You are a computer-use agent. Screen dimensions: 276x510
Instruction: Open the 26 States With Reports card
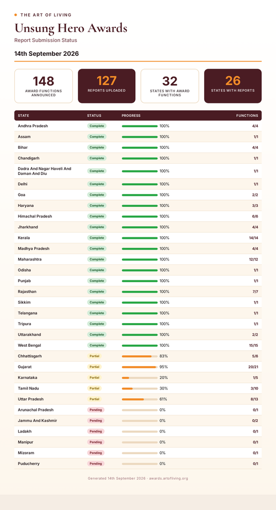[233, 86]
